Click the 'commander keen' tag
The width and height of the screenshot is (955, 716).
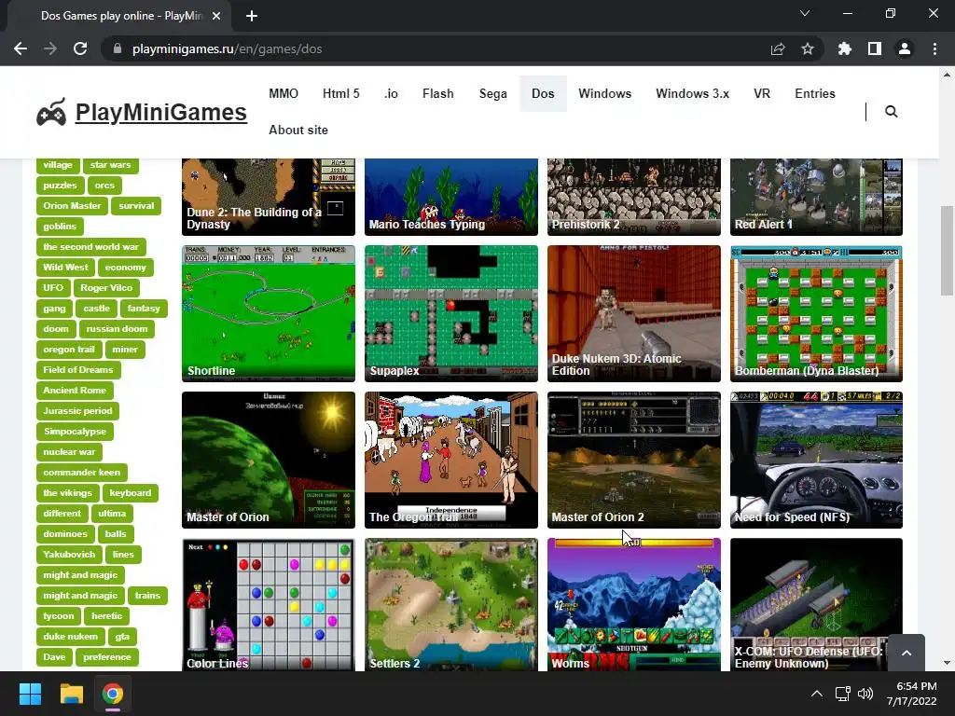point(82,473)
